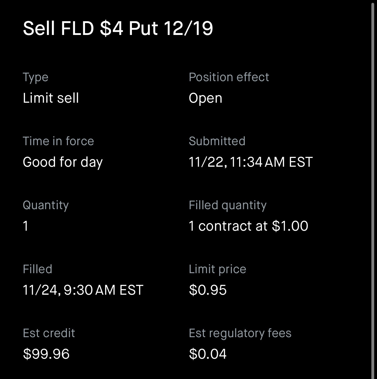Select the Open position effect value

pos(205,98)
